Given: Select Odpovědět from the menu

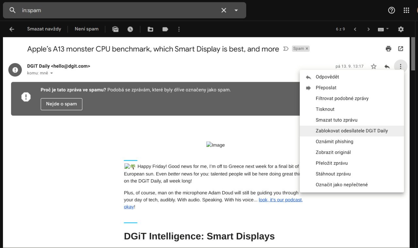Looking at the screenshot, I should [352, 77].
